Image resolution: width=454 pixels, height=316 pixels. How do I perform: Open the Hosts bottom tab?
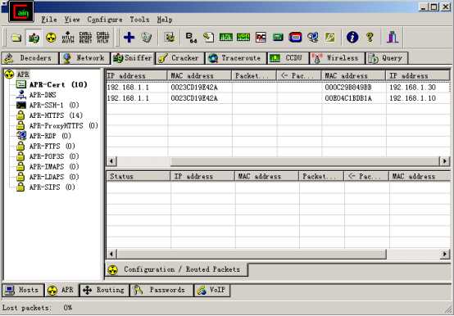click(x=23, y=290)
